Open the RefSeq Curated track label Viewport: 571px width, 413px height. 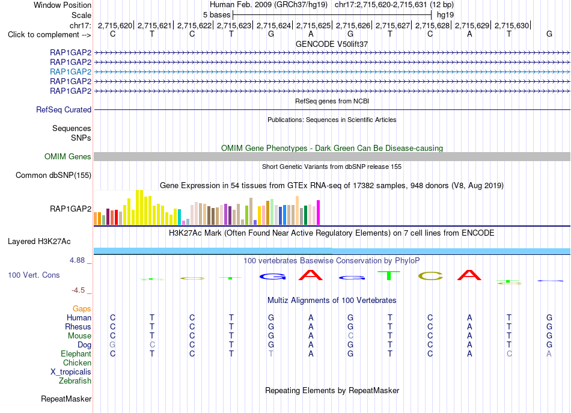[x=63, y=109]
